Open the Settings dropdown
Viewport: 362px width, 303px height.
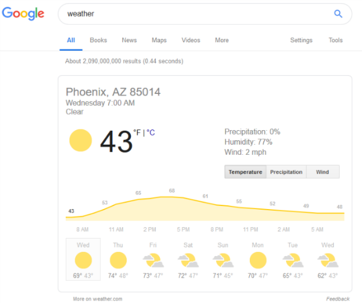pyautogui.click(x=301, y=40)
